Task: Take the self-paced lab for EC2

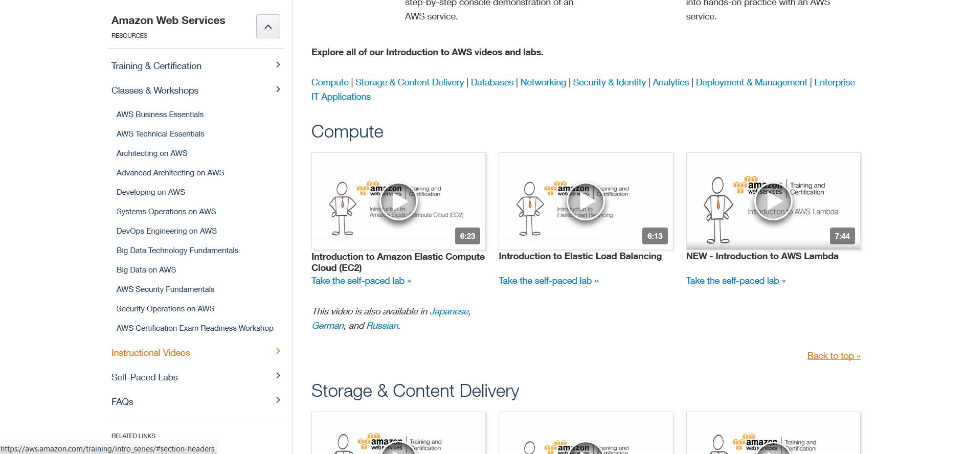Action: [361, 281]
